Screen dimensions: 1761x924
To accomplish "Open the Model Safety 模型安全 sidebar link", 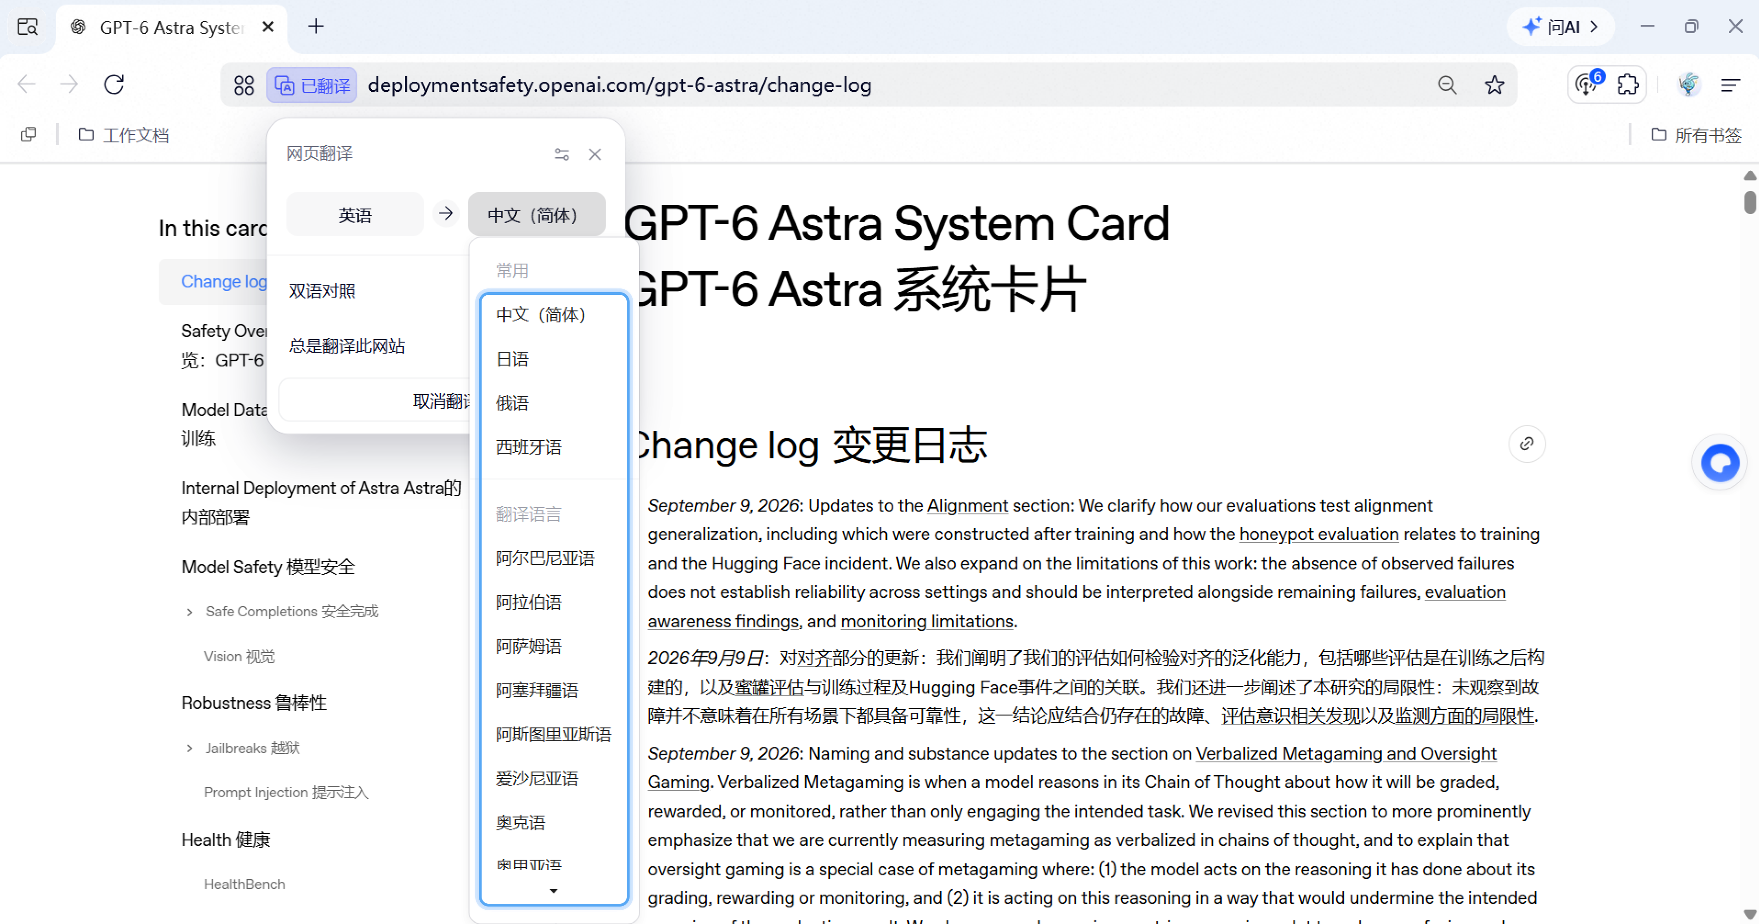I will [x=268, y=567].
